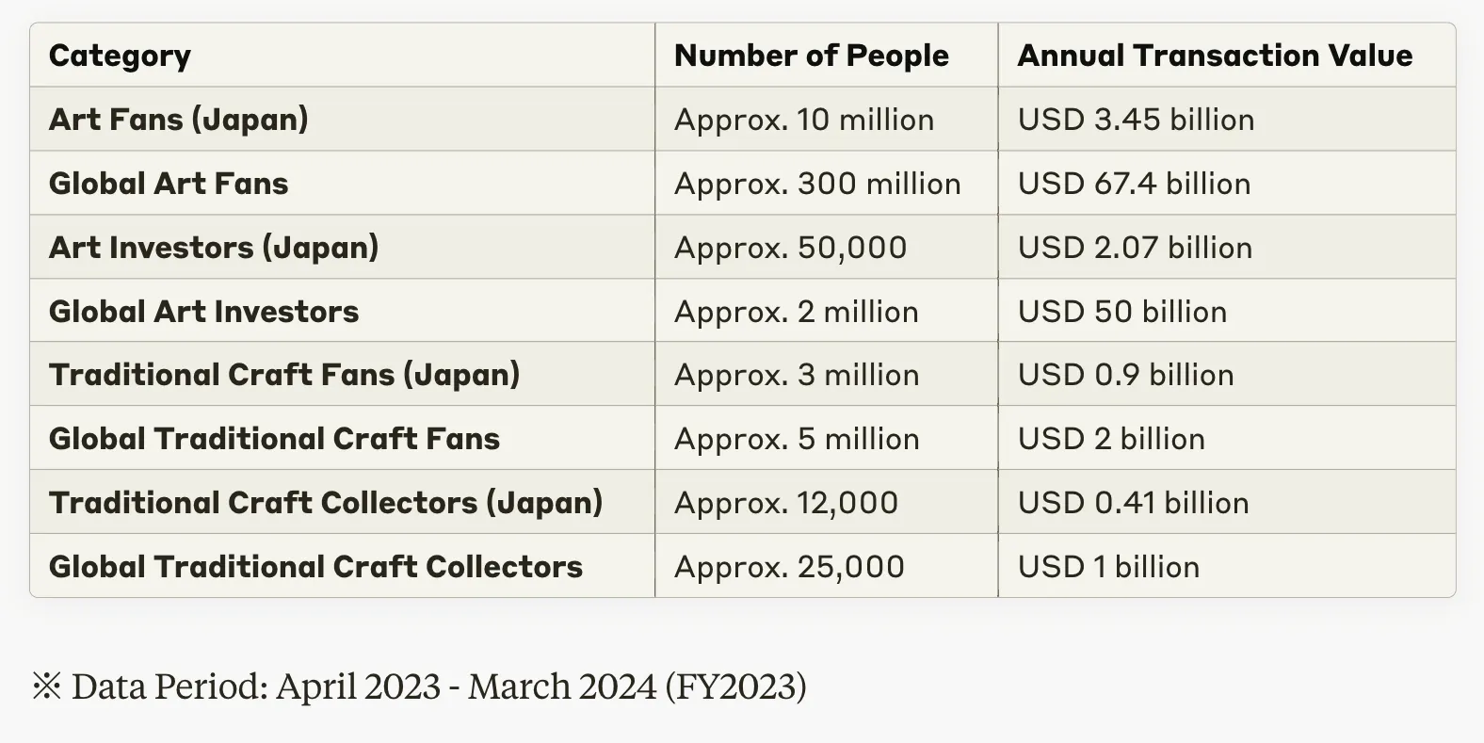
Task: Click the Number of People column header
Action: click(x=811, y=56)
